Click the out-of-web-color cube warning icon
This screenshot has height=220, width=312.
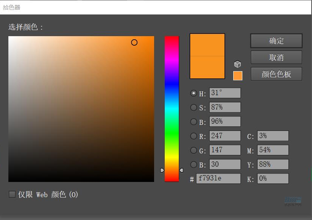237,64
